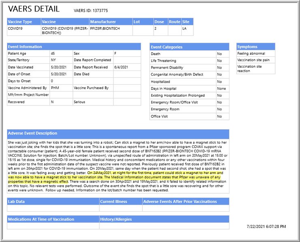Viewport: 300px width, 242px height.
Task: Click the Mfr/Imm Project Number label
Action: [28, 95]
